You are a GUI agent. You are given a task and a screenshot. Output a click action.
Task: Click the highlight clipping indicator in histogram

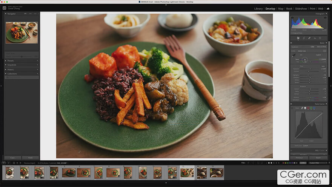click(x=326, y=18)
